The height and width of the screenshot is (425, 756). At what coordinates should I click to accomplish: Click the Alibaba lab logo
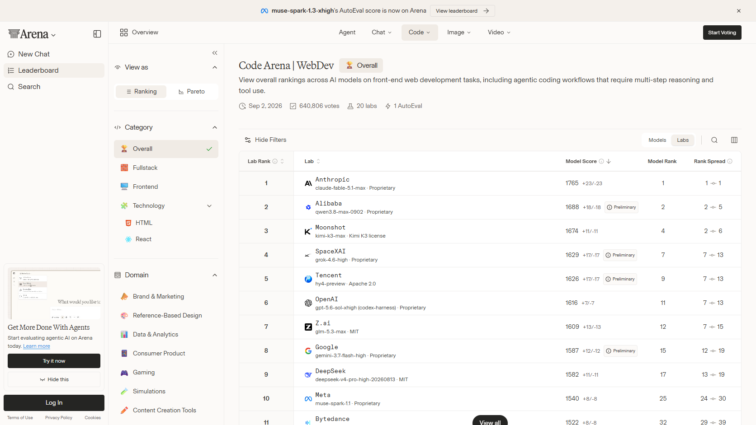tap(308, 207)
